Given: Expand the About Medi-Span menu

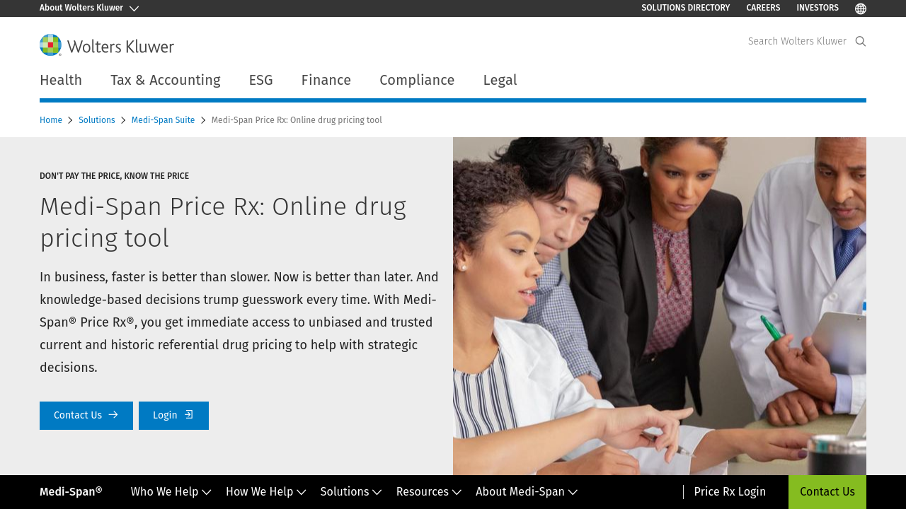Looking at the screenshot, I should click(x=526, y=492).
